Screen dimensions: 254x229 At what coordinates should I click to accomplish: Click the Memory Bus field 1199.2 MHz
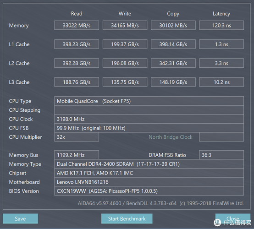pos(77,155)
